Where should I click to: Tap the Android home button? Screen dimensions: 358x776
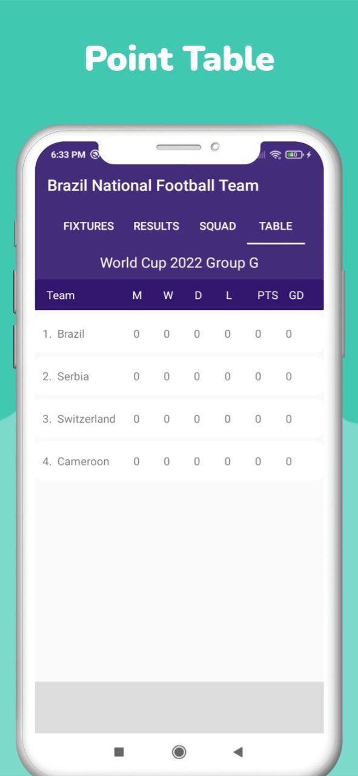click(x=179, y=752)
